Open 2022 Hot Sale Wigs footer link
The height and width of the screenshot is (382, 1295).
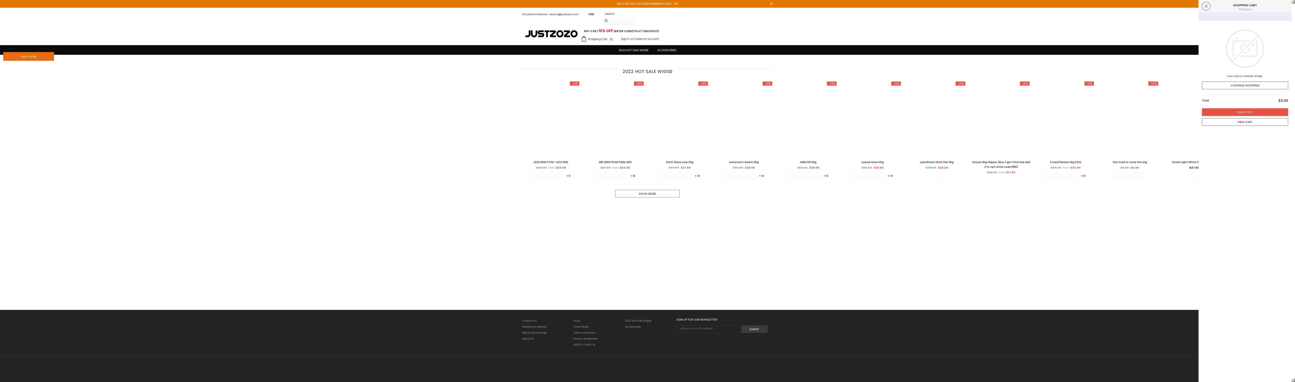tap(638, 321)
